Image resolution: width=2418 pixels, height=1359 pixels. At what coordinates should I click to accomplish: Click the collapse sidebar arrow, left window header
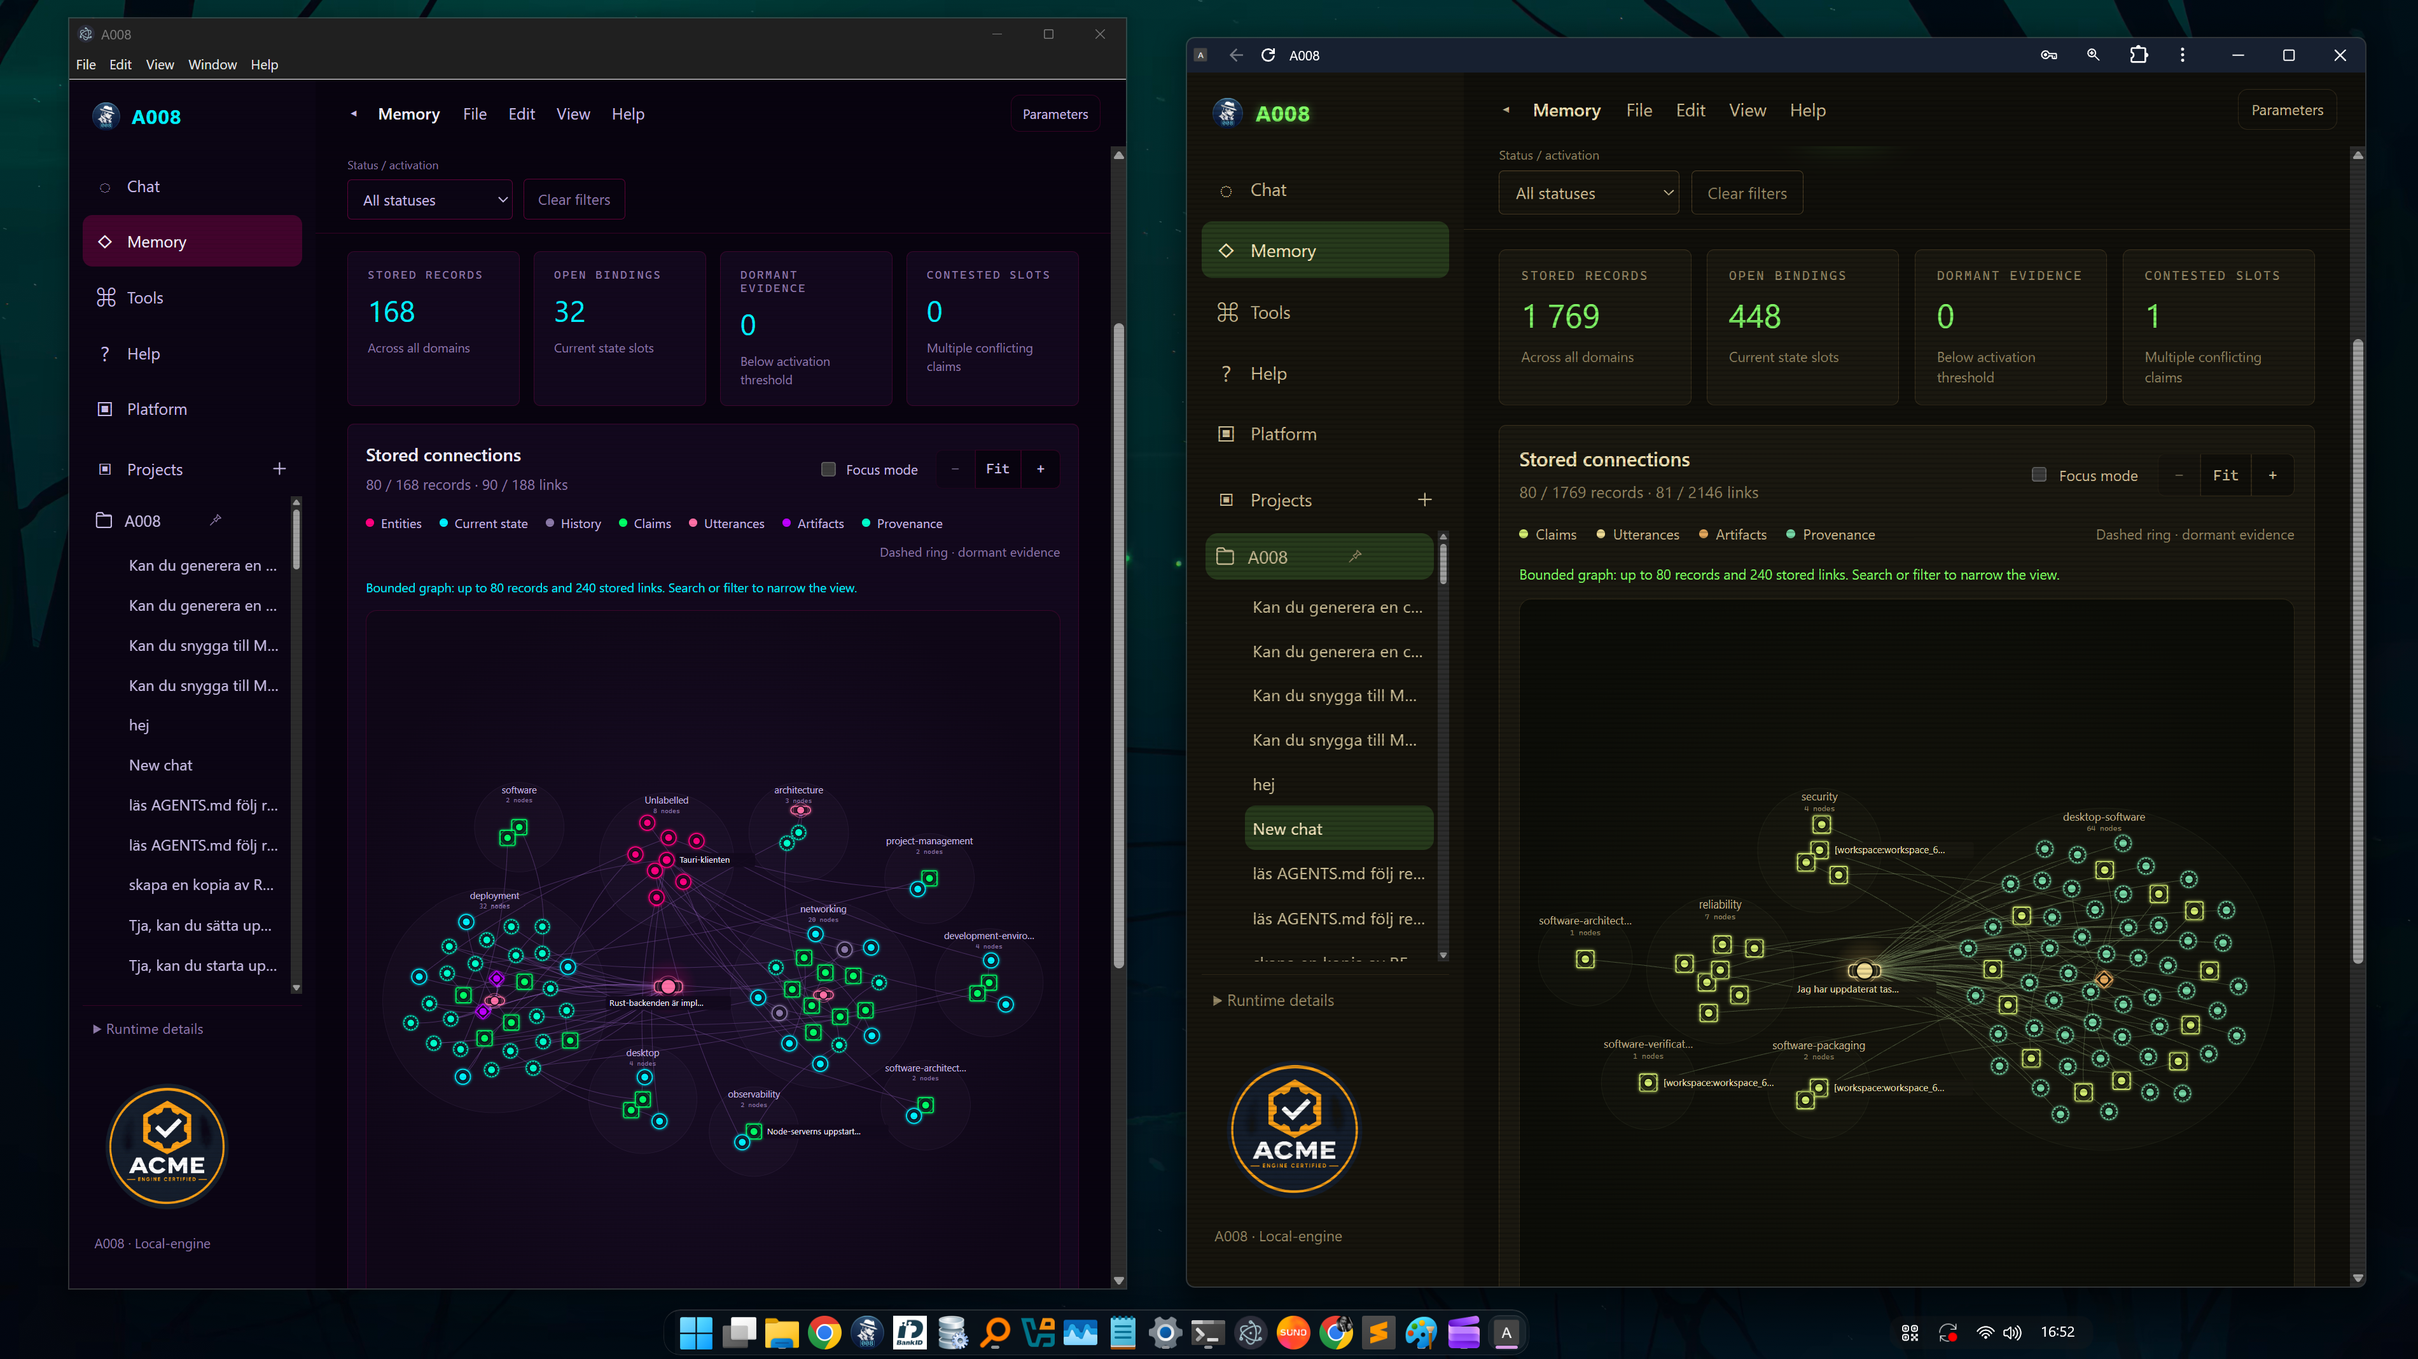(x=354, y=113)
